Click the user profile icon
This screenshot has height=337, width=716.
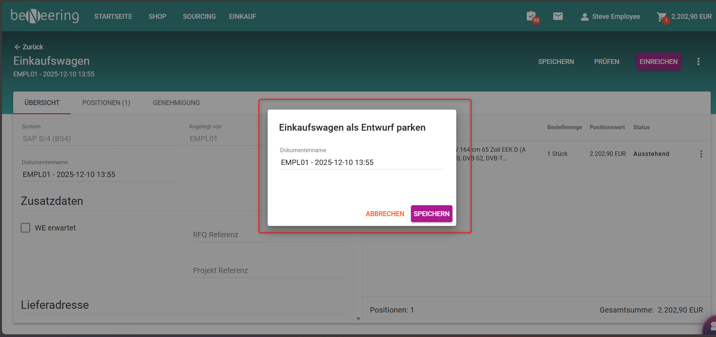pyautogui.click(x=584, y=17)
